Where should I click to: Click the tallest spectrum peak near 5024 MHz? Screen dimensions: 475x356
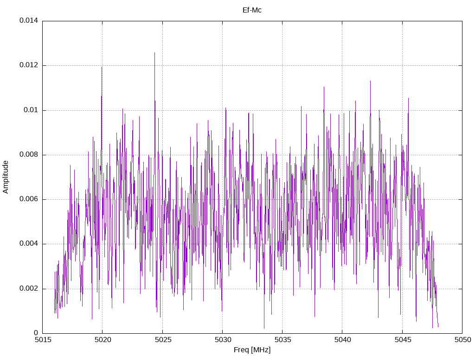pyautogui.click(x=154, y=53)
